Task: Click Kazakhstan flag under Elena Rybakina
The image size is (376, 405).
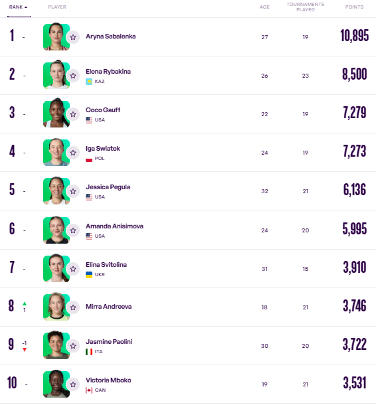Action: tap(89, 82)
